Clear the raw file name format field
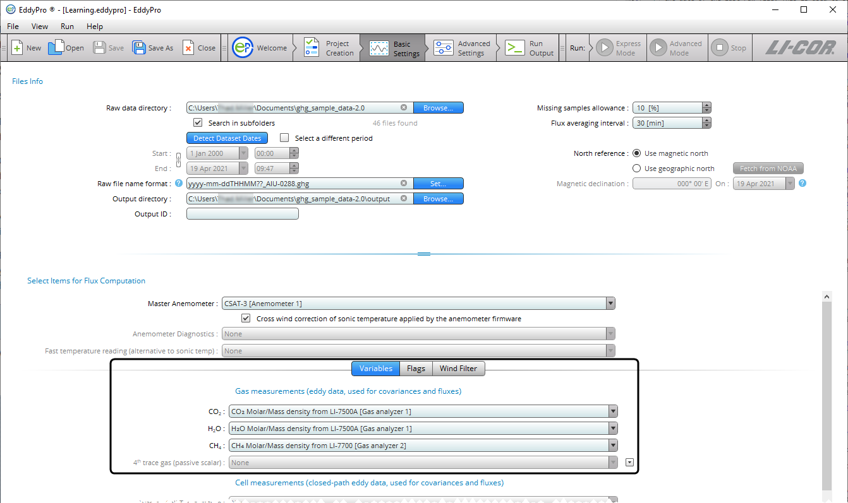Screen dimensions: 848x503 404,184
